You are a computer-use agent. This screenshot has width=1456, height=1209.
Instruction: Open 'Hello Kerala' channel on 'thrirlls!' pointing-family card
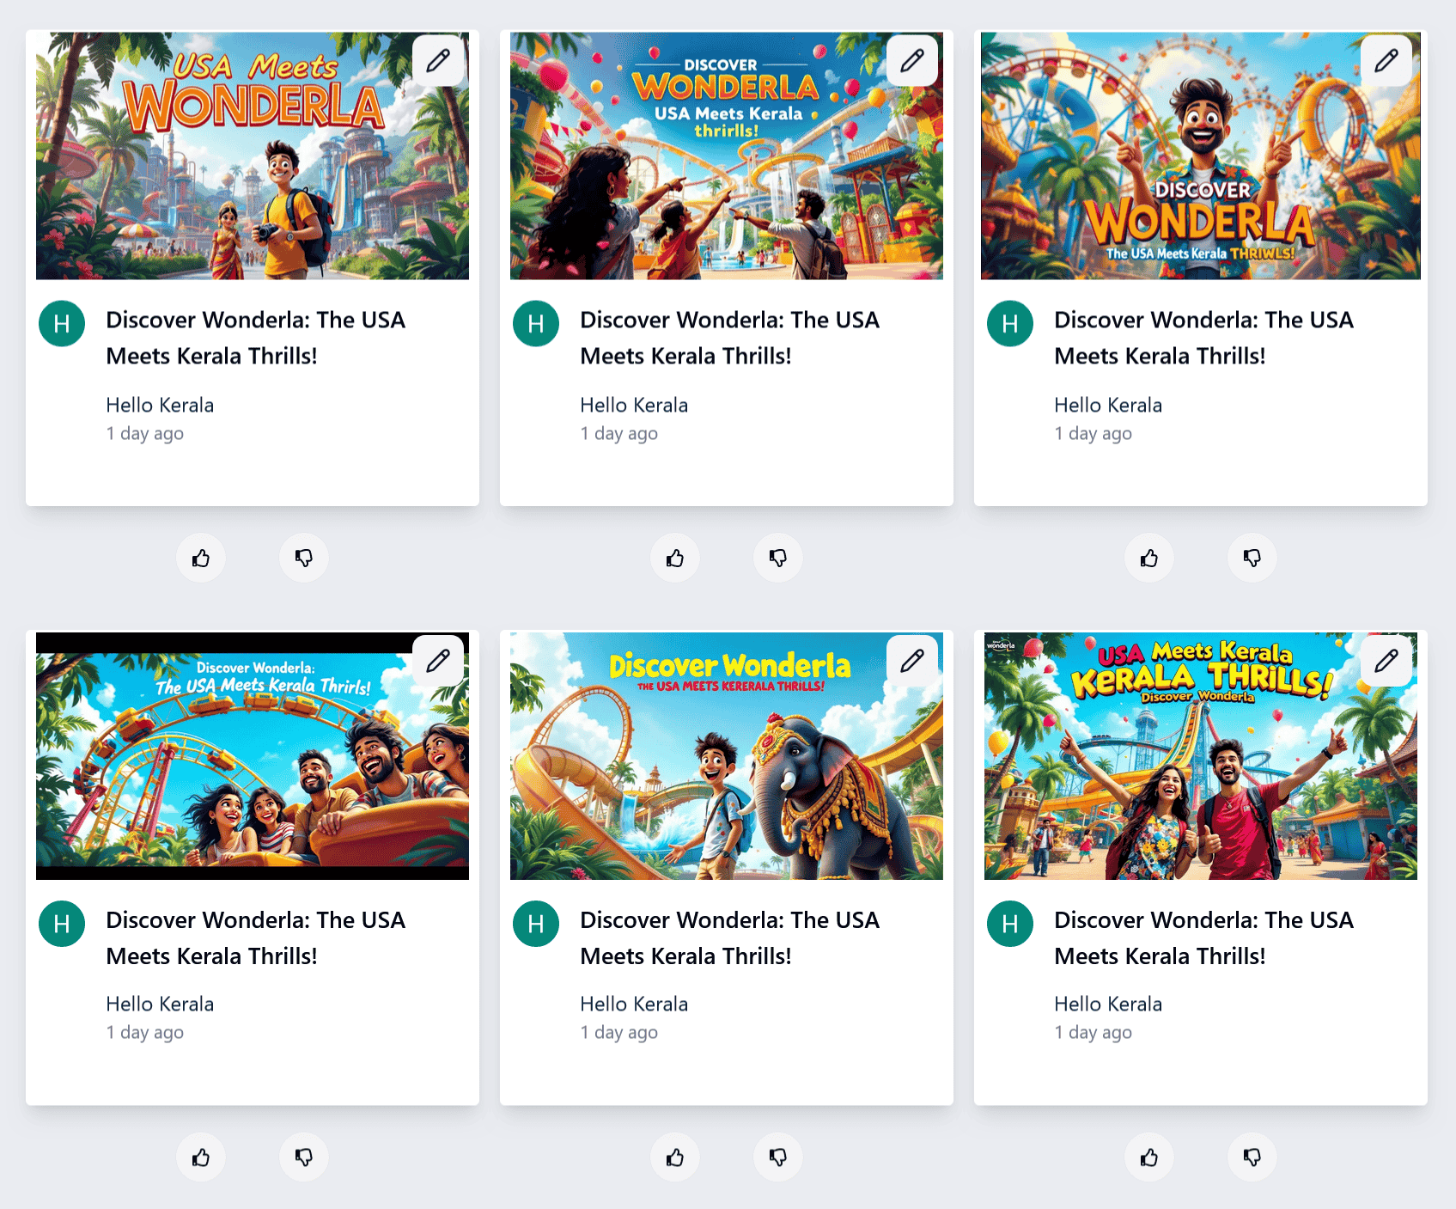(634, 405)
